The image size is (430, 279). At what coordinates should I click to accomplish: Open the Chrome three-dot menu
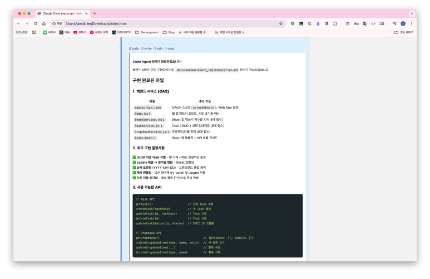[x=411, y=23]
